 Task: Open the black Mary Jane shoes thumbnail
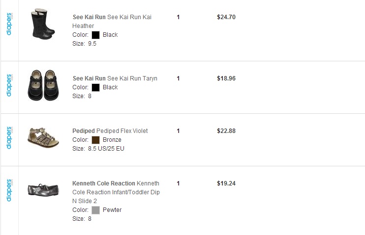pos(43,84)
